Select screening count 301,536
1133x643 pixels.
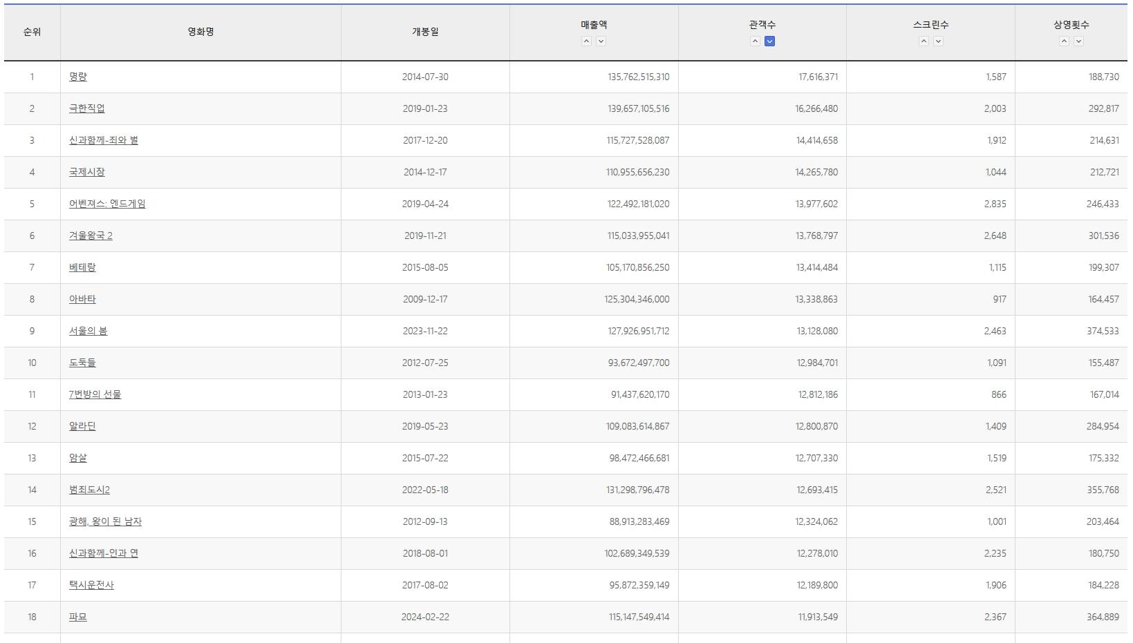1103,236
